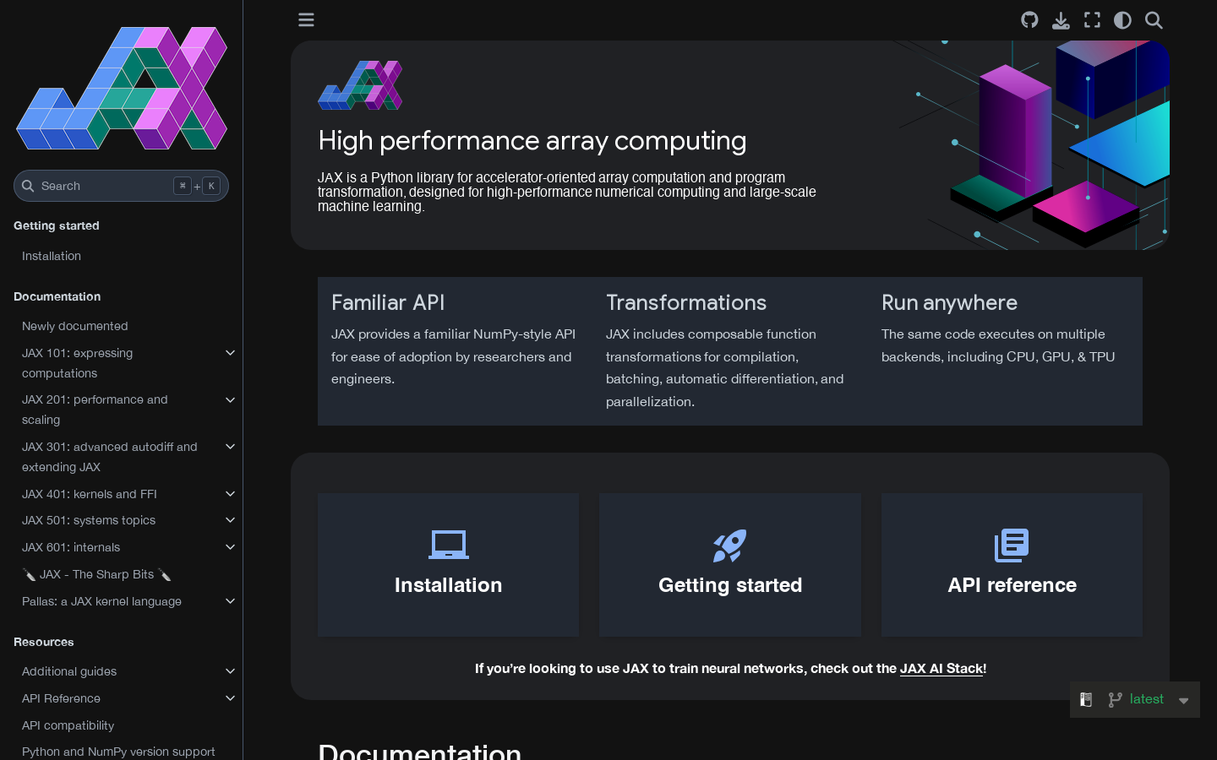This screenshot has width=1217, height=760.
Task: Click the Documentation sidebar caption
Action: pos(57,296)
